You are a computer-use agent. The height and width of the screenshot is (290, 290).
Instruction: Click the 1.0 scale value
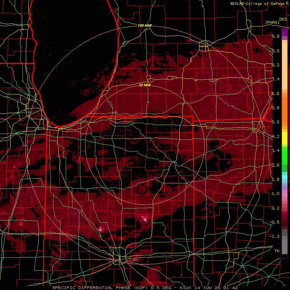click(275, 194)
